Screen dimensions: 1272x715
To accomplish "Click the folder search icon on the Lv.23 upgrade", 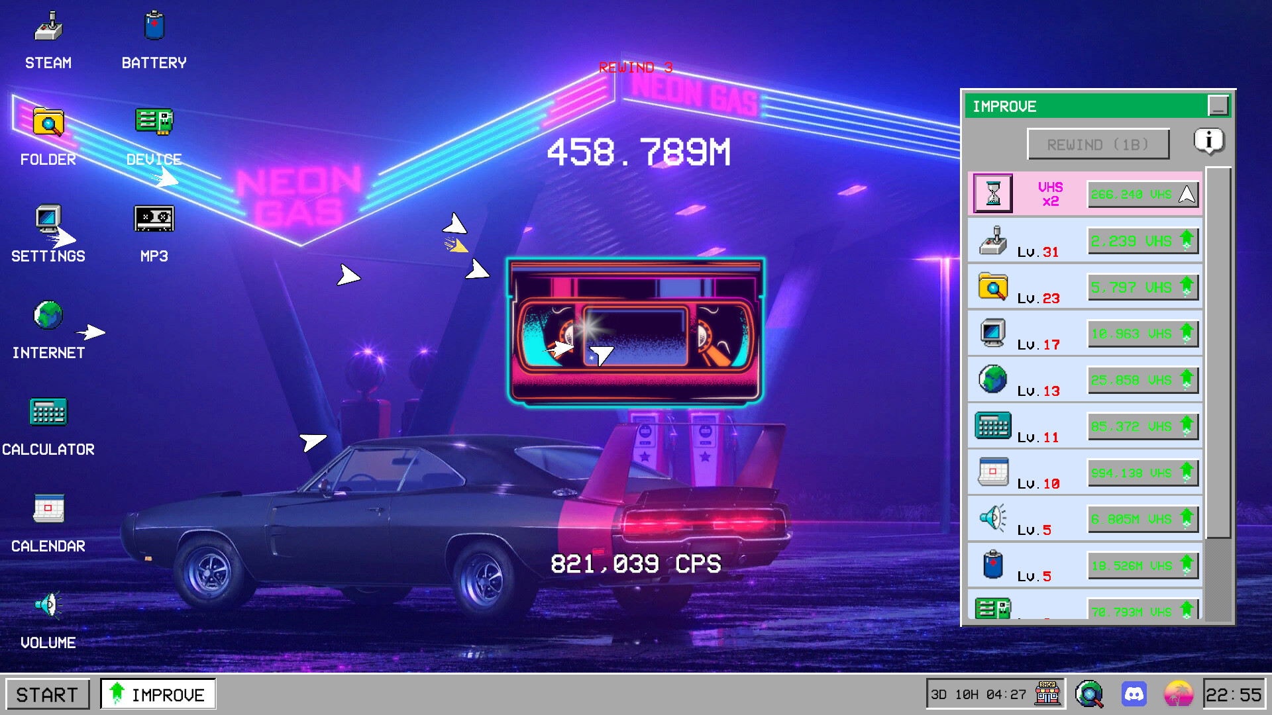I will click(x=992, y=286).
